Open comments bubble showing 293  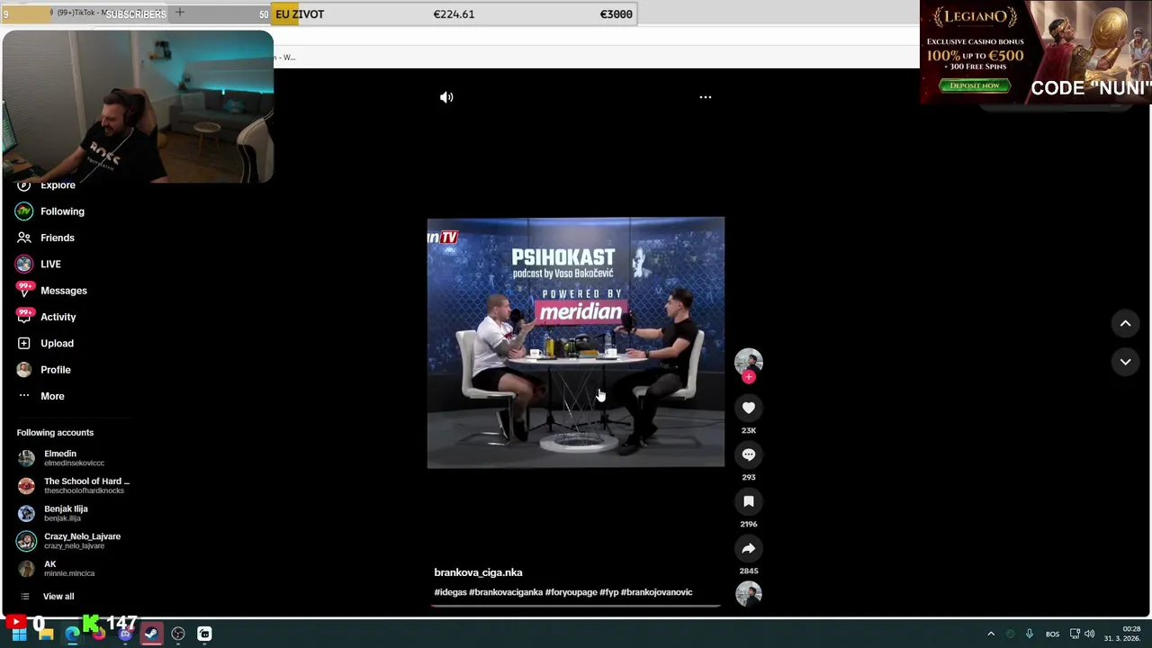749,454
